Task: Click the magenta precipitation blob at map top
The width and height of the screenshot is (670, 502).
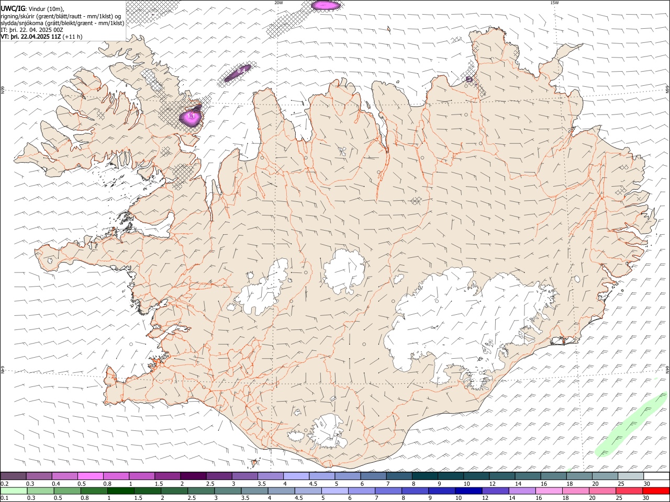Action: click(326, 5)
